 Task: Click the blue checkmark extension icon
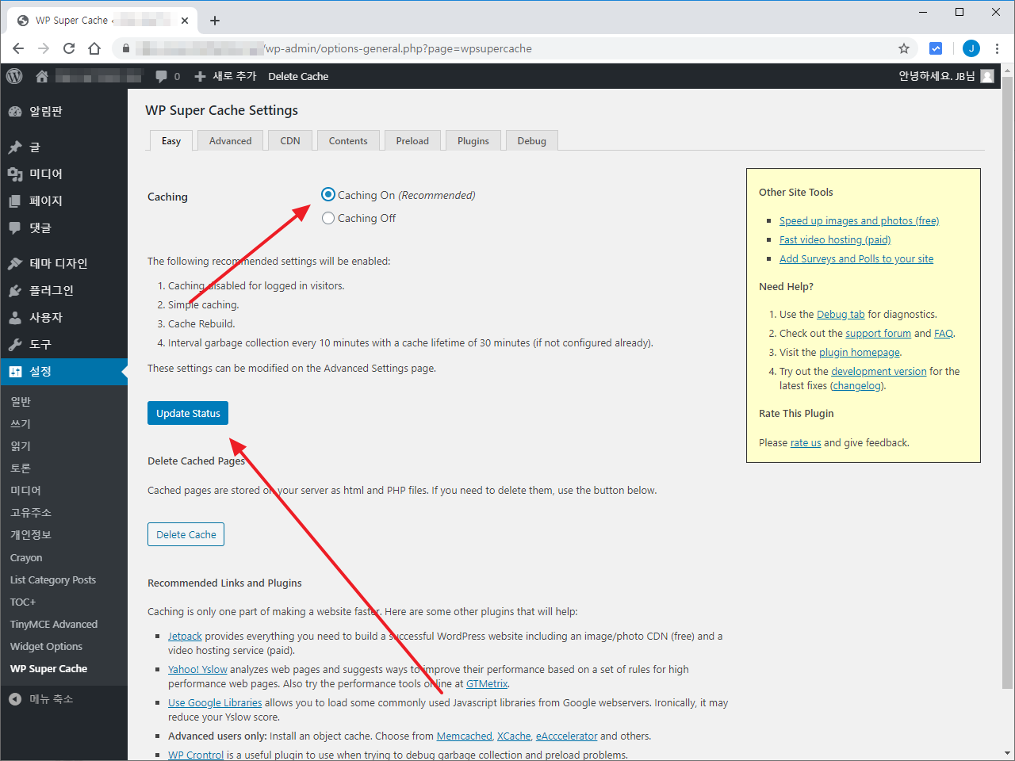(x=936, y=48)
